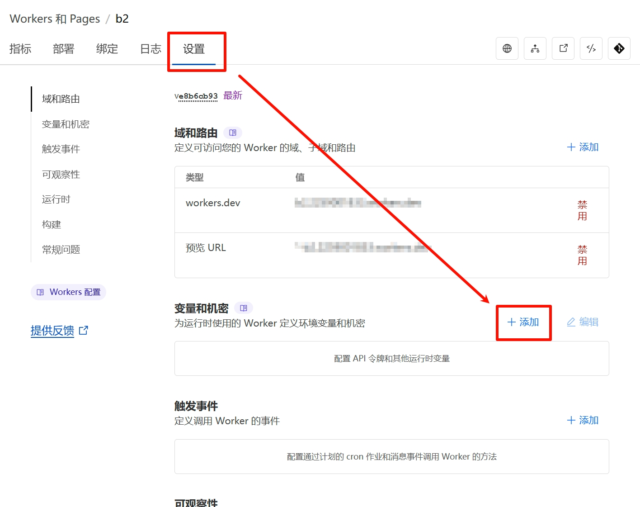The height and width of the screenshot is (507, 640).
Task: Click 添加 for 域和路由 section
Action: coord(583,147)
